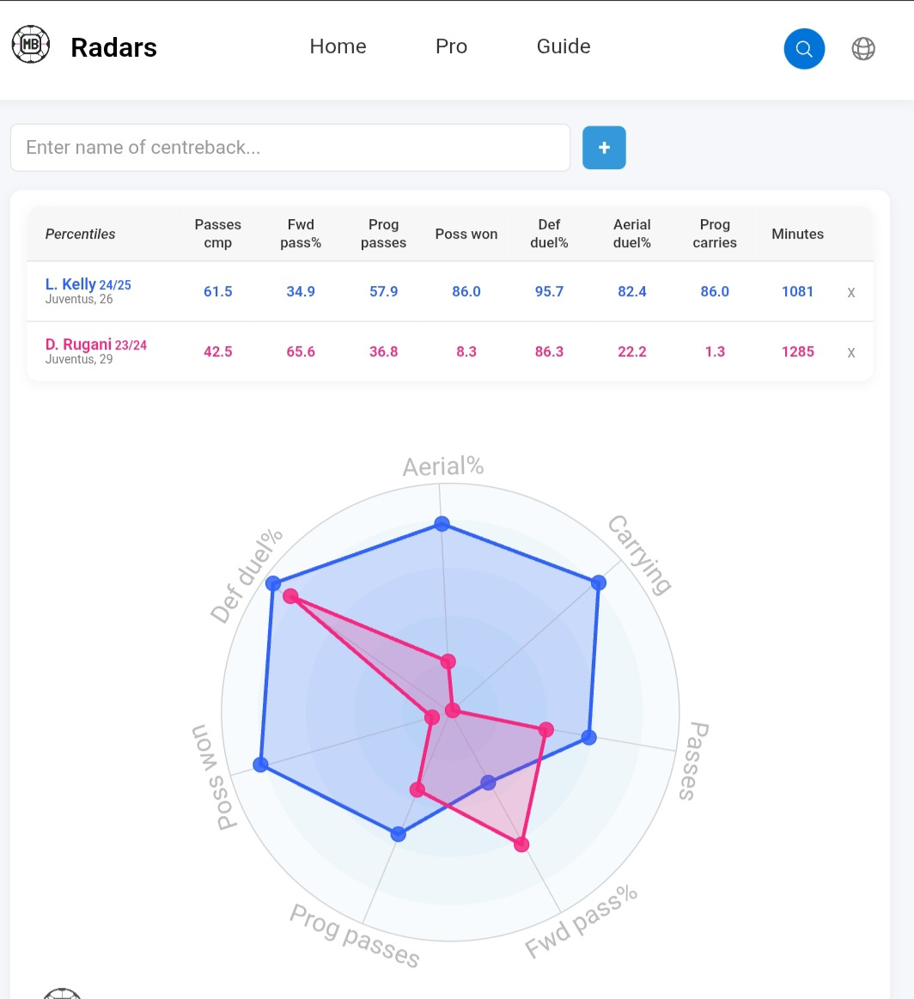The height and width of the screenshot is (999, 914).
Task: Click the Prog carries column header
Action: [x=715, y=233]
